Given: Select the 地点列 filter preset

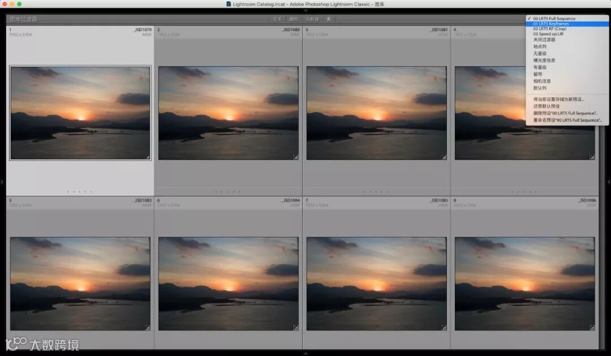Looking at the screenshot, I should pos(567,46).
